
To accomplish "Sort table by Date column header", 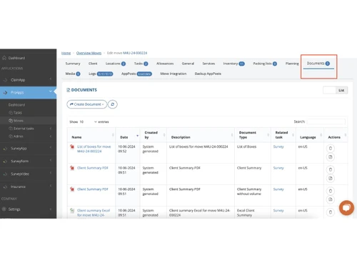I will click(x=128, y=135).
